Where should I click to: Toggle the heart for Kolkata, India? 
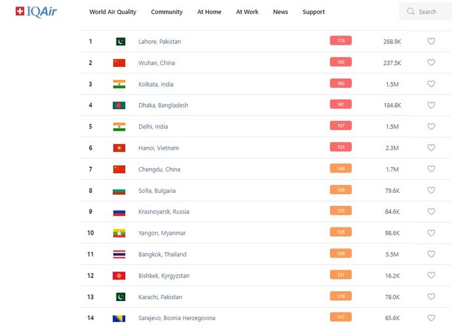pos(431,84)
